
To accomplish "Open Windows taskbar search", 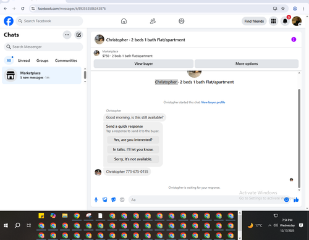I will click(17, 225).
